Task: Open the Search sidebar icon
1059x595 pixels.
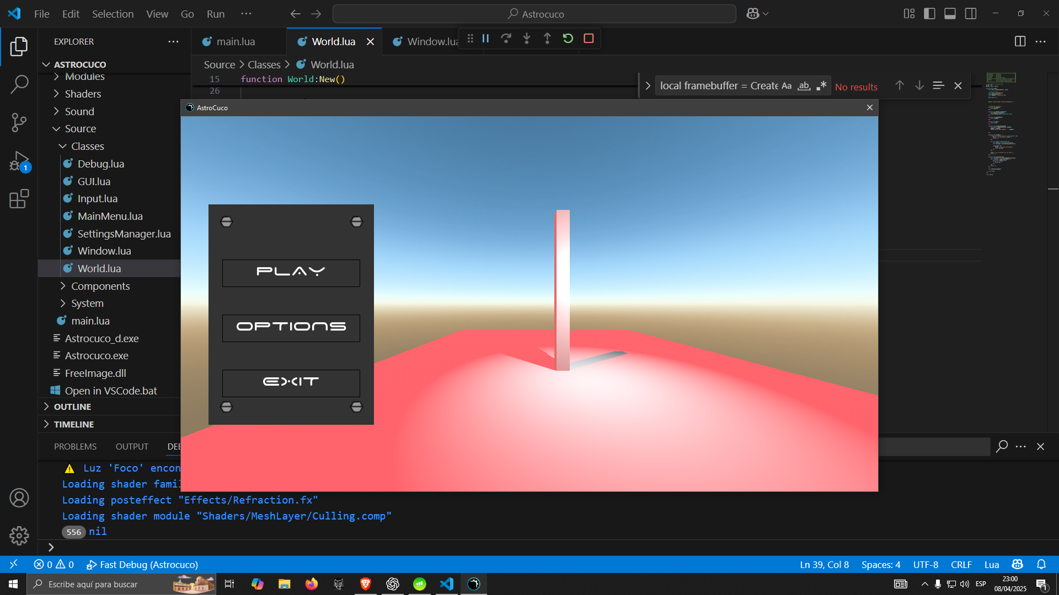Action: click(19, 84)
